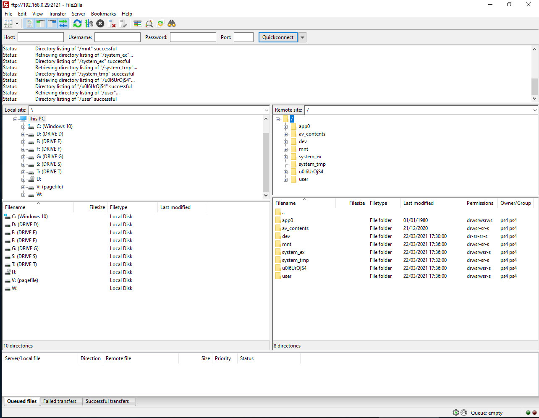Open the Site Manager icon
The height and width of the screenshot is (418, 539).
pos(8,24)
